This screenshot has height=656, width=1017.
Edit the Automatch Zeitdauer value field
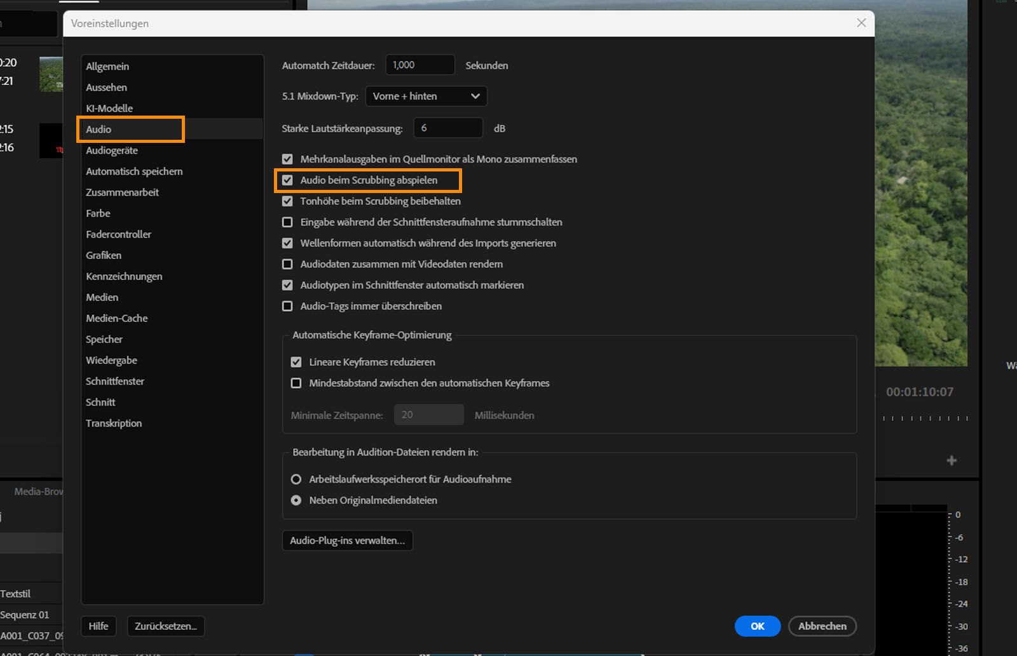click(420, 64)
